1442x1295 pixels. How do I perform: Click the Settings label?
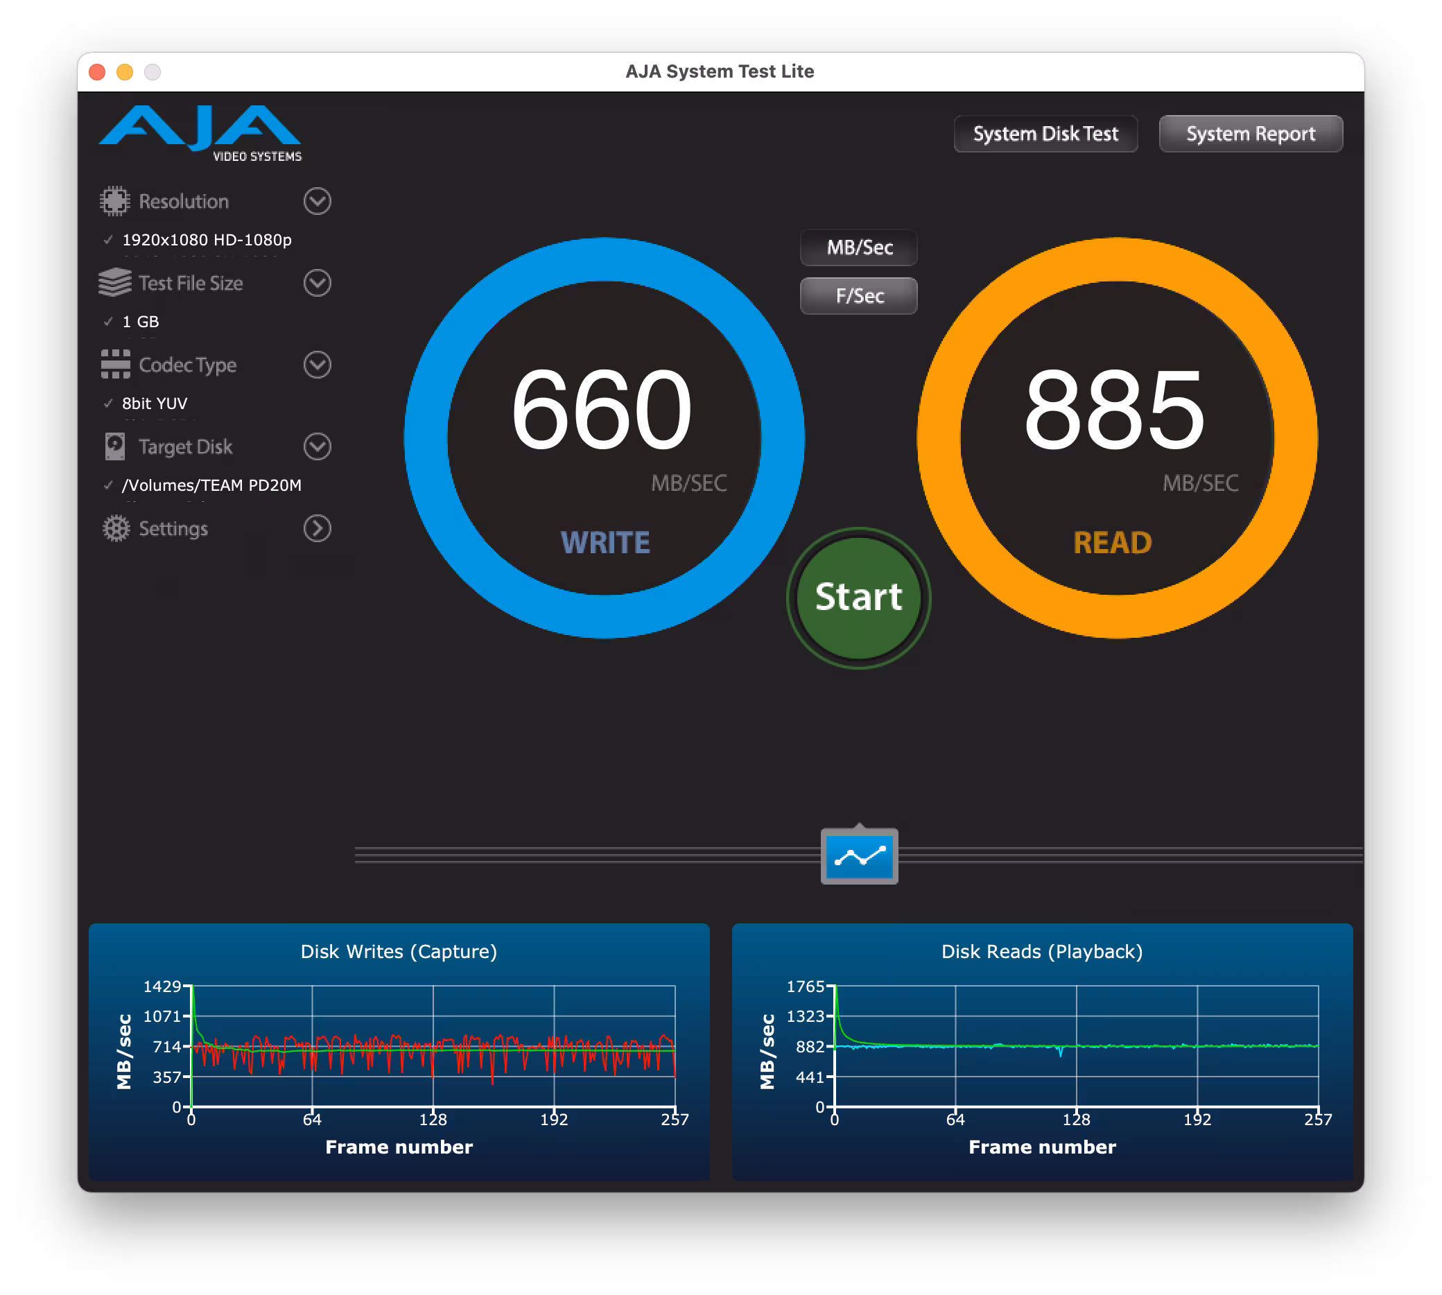point(173,529)
